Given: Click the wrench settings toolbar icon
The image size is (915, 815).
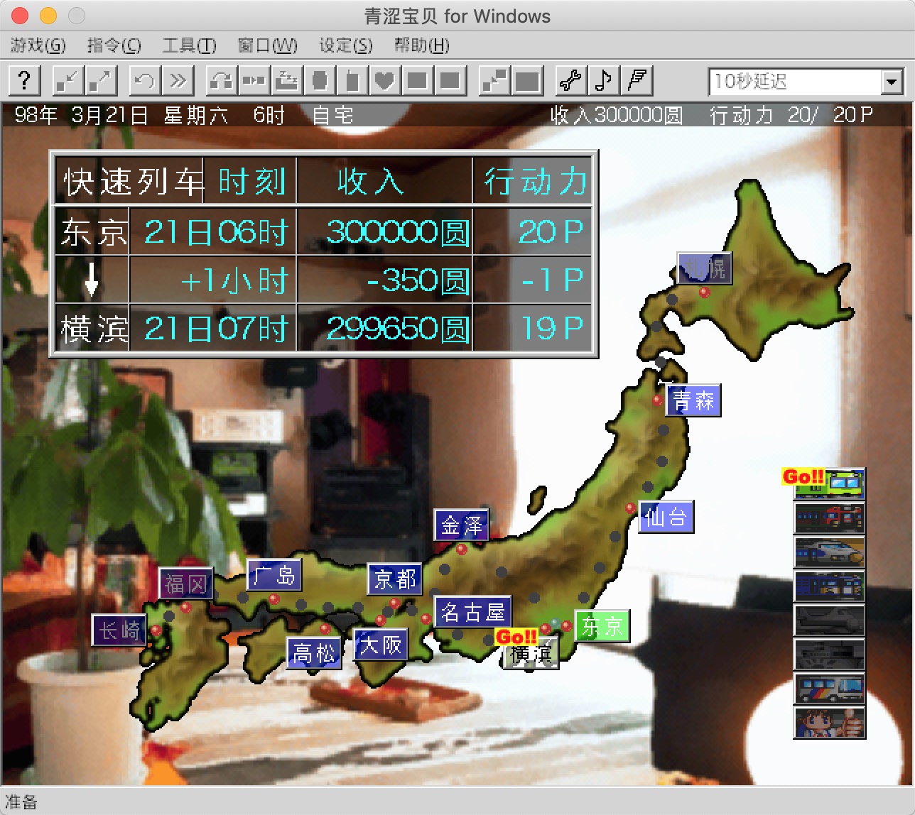Looking at the screenshot, I should 570,80.
